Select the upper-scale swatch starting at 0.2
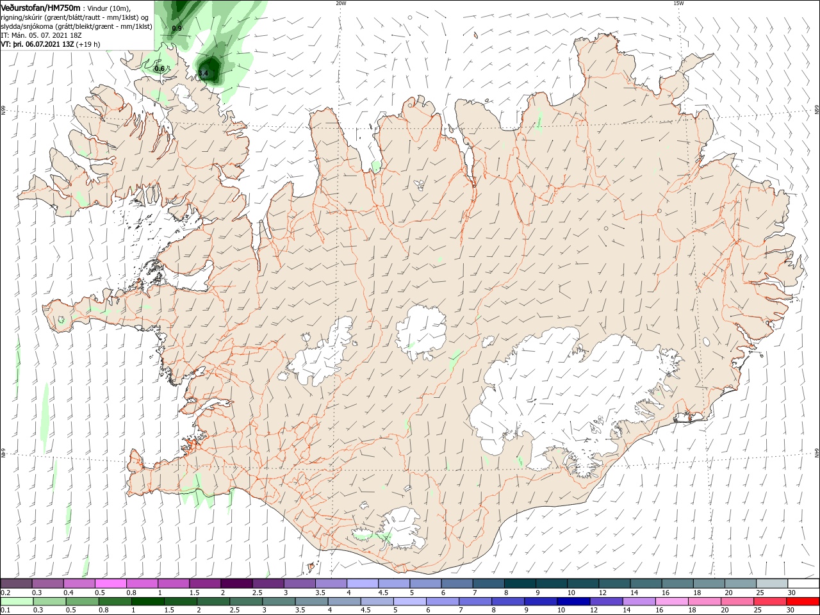 [x=16, y=584]
